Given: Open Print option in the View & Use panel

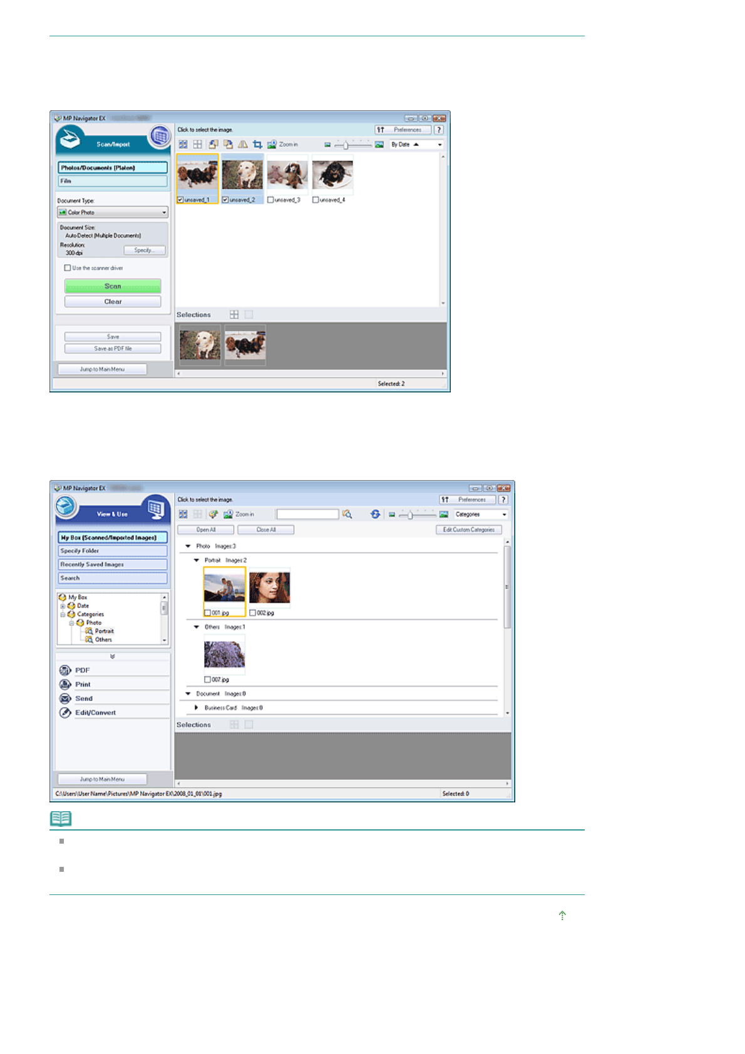Looking at the screenshot, I should click(x=83, y=685).
